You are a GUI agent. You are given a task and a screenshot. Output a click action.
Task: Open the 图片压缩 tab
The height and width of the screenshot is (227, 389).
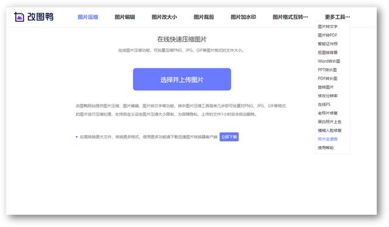[x=88, y=17]
